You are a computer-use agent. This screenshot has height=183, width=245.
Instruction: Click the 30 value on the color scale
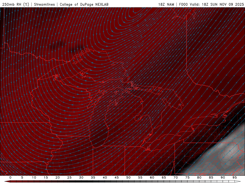click(x=81, y=178)
